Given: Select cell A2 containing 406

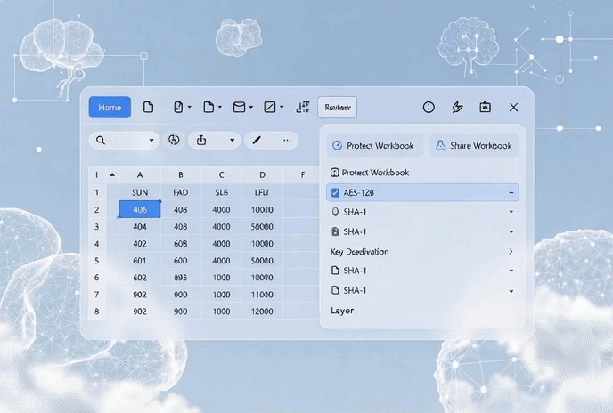Looking at the screenshot, I should [140, 209].
